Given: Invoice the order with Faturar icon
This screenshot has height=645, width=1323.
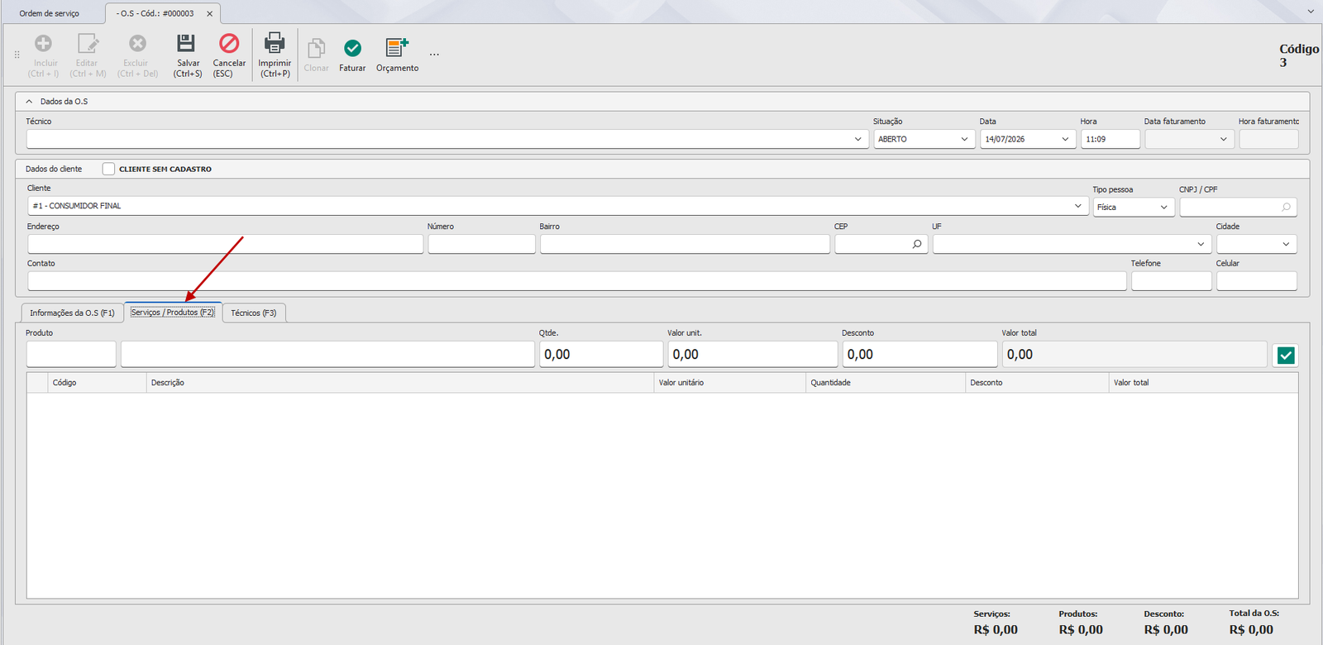Looking at the screenshot, I should pyautogui.click(x=352, y=48).
